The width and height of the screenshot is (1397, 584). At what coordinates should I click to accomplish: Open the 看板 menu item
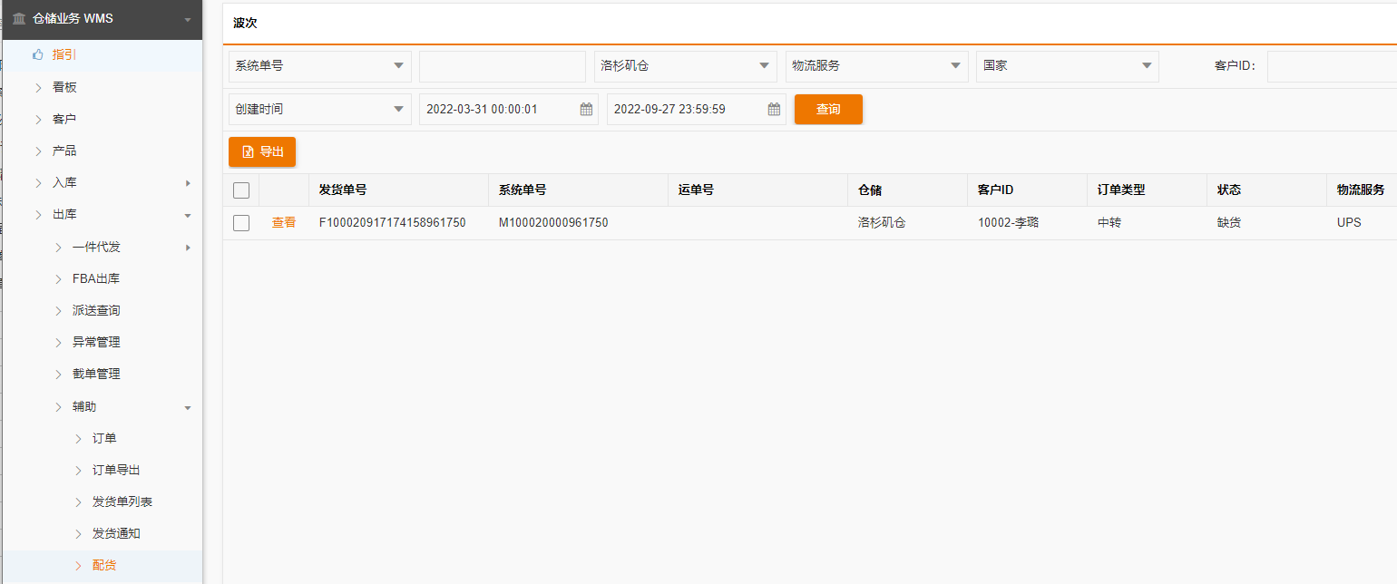(102, 87)
